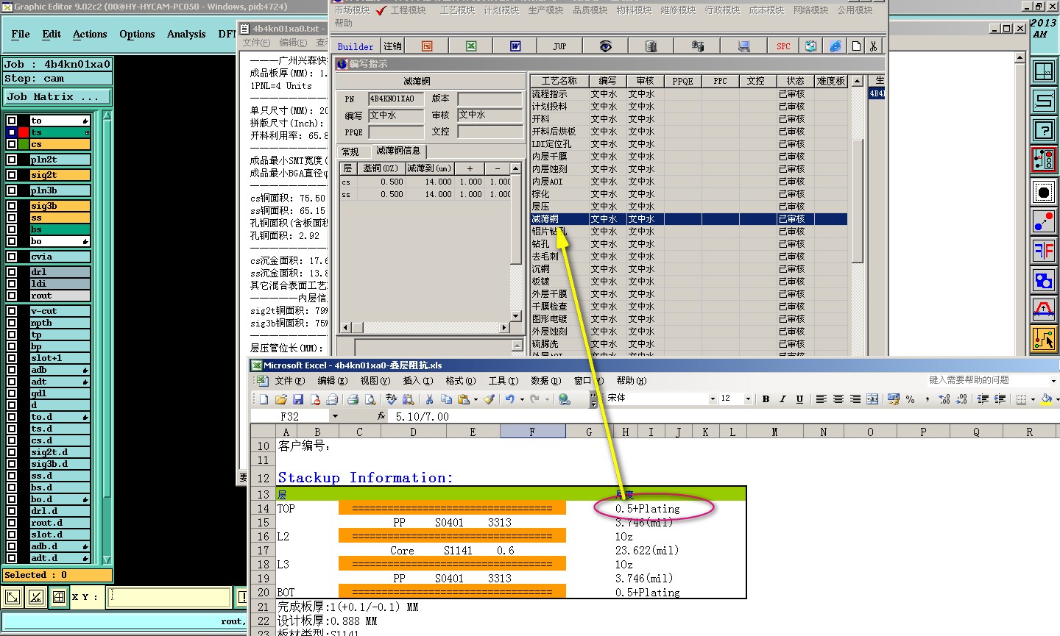The width and height of the screenshot is (1060, 636).
Task: Click the PowerPoint icon in ERP toolbar
Action: click(427, 46)
